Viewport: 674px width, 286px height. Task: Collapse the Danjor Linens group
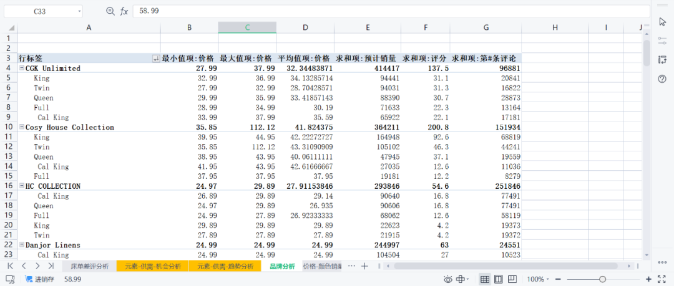coord(21,245)
